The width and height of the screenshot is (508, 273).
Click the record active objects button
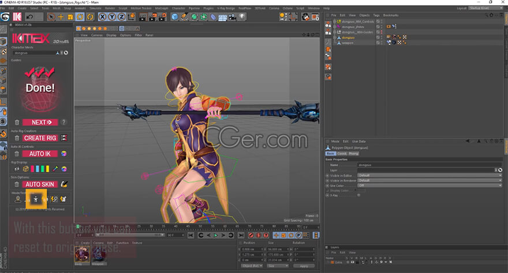tap(251, 235)
